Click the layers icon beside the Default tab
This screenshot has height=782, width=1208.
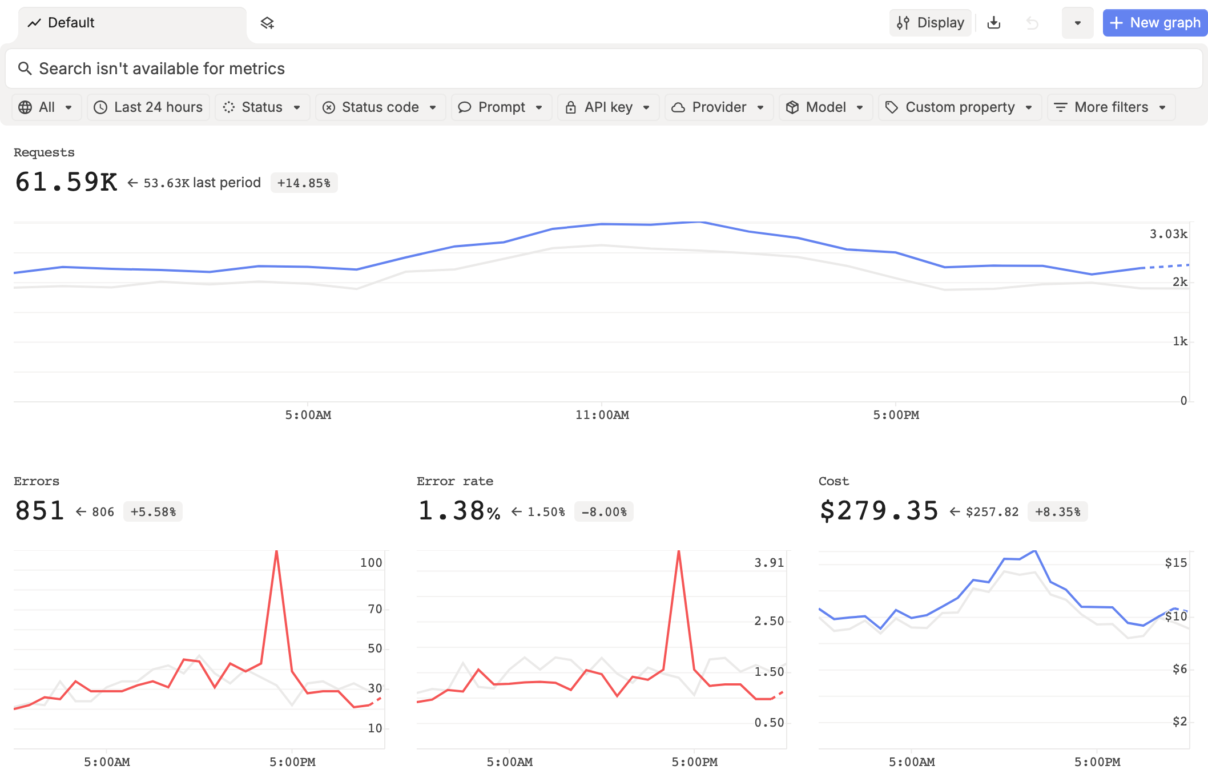[267, 23]
